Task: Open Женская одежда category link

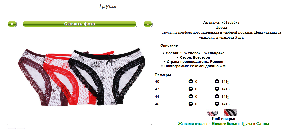Action: tap(193, 124)
